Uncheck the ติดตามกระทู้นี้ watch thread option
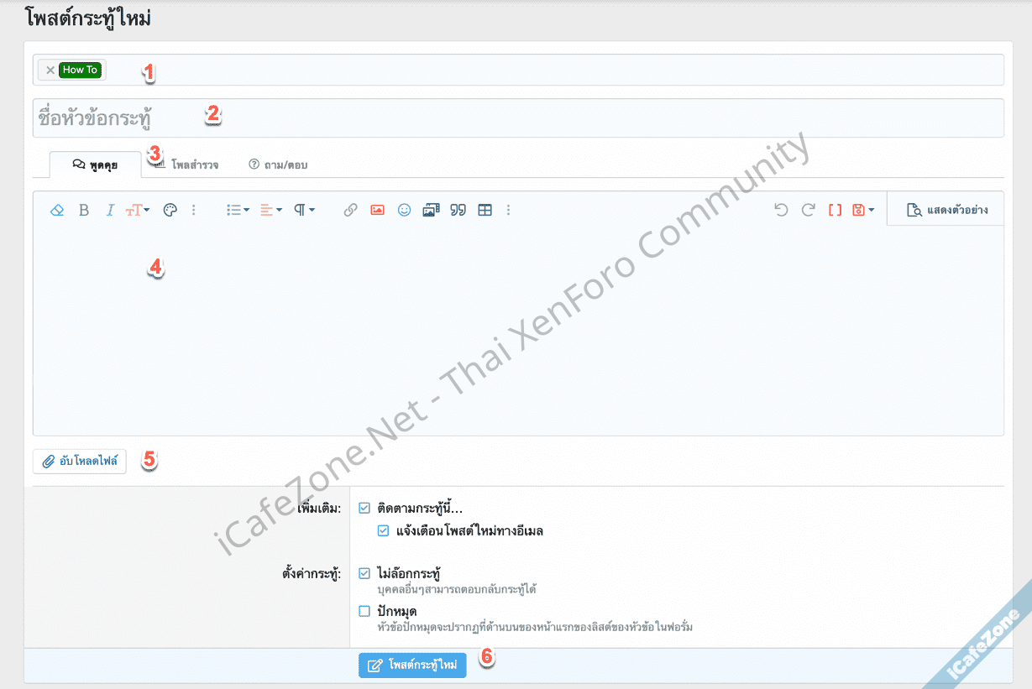 point(364,508)
